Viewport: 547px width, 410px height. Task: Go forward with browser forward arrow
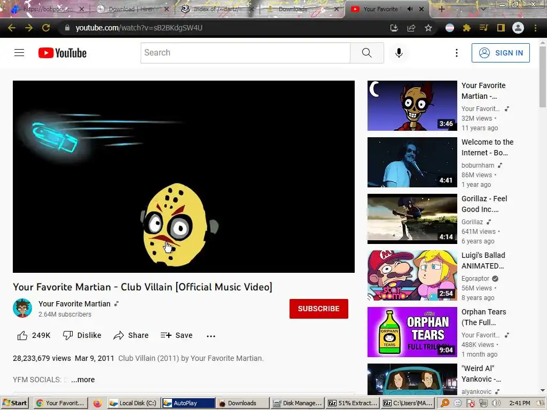point(29,28)
